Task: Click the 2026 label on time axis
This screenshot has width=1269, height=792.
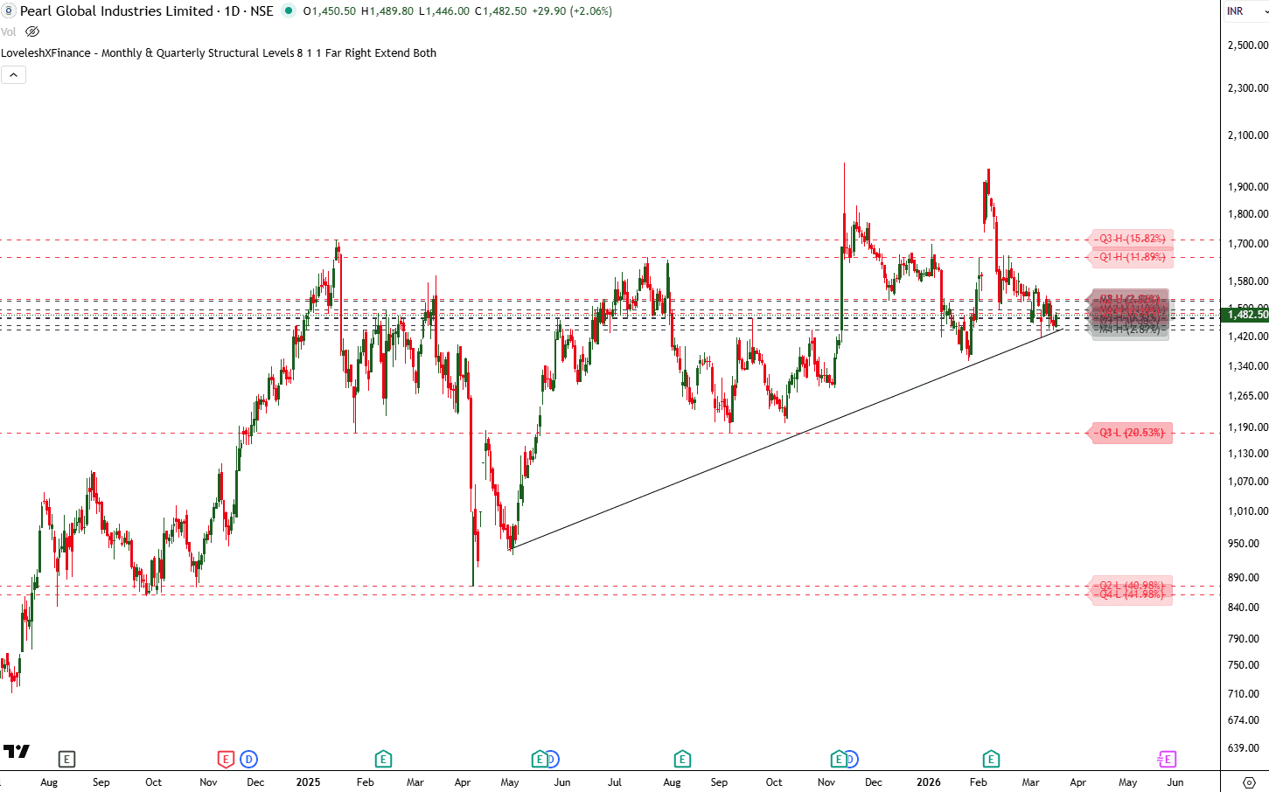Action: 929,782
